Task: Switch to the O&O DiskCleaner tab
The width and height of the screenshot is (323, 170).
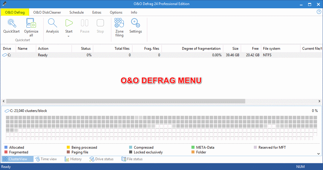Action: click(x=47, y=12)
